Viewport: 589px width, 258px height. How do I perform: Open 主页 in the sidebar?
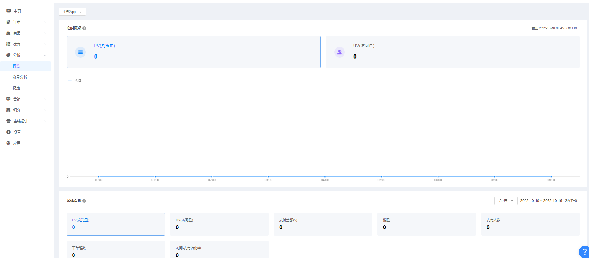click(17, 11)
